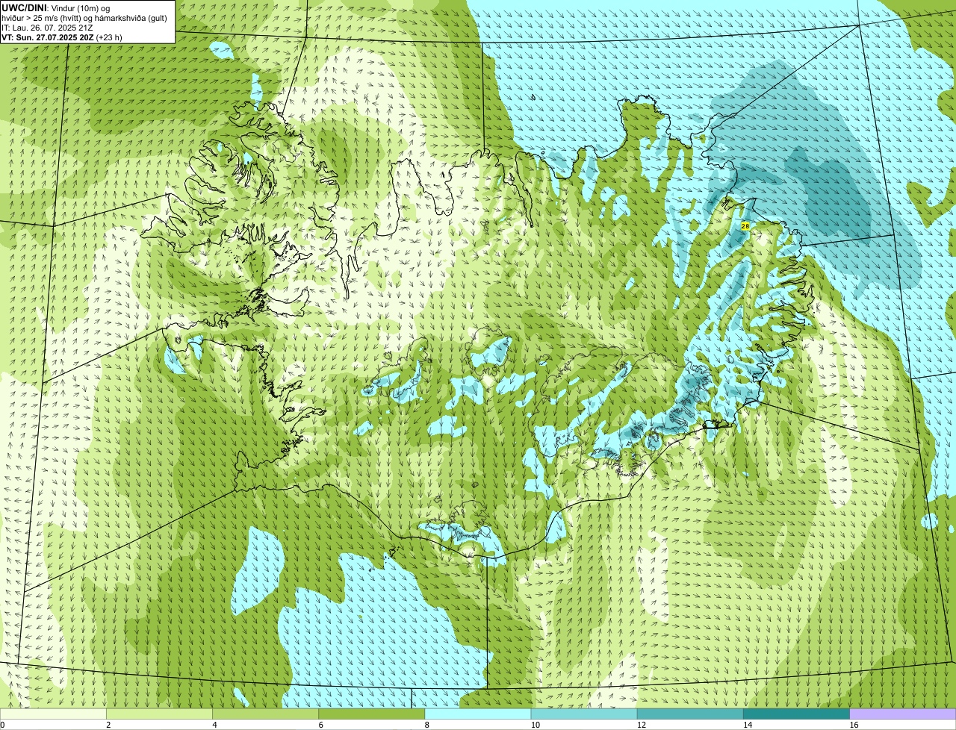The height and width of the screenshot is (730, 956).
Task: Click the legend tick label '10'
Action: [x=535, y=725]
